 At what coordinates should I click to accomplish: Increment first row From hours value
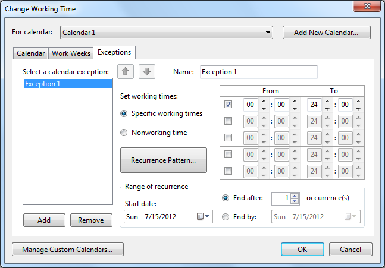[264, 101]
